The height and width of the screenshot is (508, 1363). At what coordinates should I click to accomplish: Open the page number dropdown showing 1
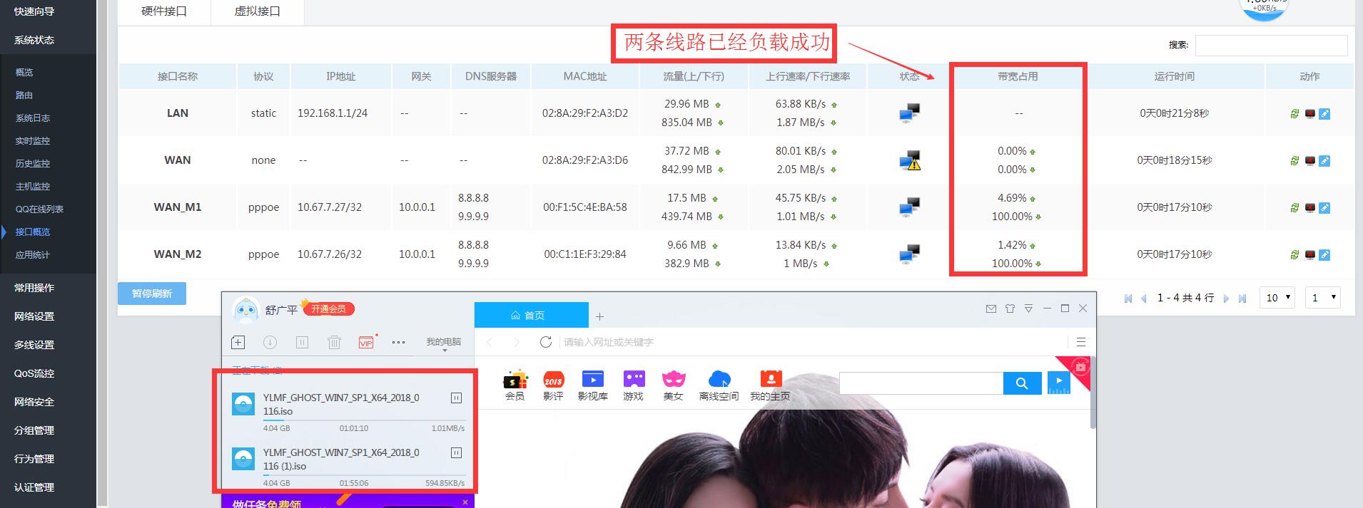point(1322,298)
